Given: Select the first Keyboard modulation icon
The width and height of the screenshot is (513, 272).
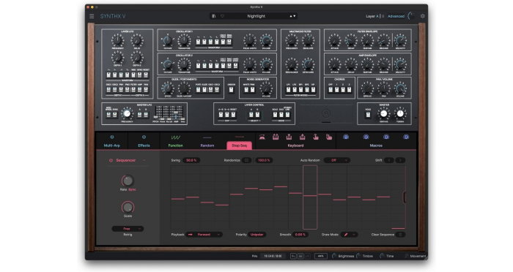Looking at the screenshot, I should point(262,137).
